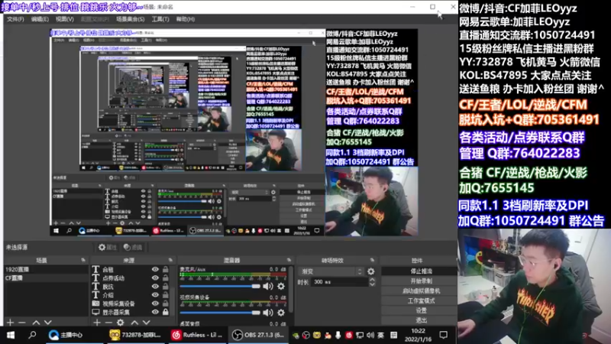Move the selected source down in Sources dock

point(146,323)
